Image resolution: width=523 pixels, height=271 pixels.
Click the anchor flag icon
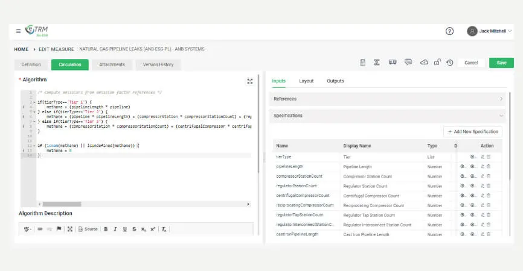coord(59,229)
